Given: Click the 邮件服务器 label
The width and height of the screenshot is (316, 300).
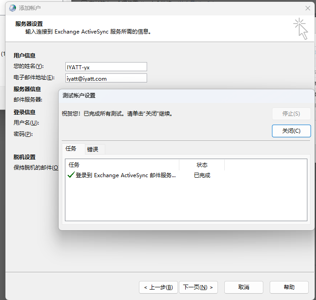Looking at the screenshot, I should pyautogui.click(x=28, y=99).
